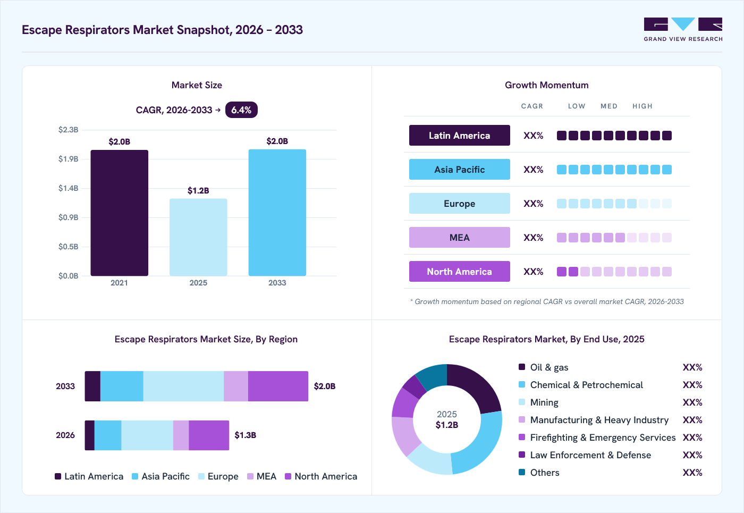Click the Mining legend swatch
This screenshot has height=513, width=744.
pos(522,402)
